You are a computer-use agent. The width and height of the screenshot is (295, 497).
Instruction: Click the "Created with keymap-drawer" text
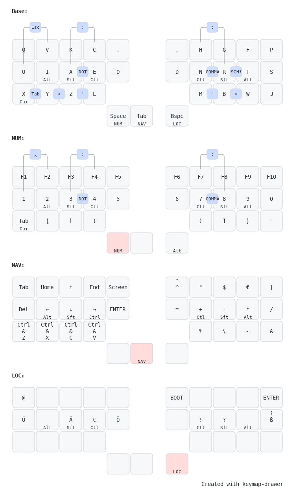click(x=242, y=484)
